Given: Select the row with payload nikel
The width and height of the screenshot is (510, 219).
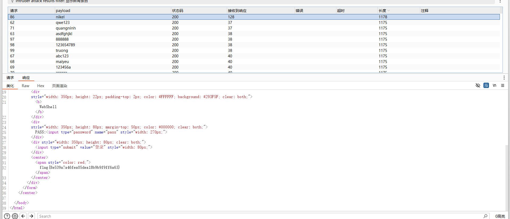Looking at the screenshot, I should tap(254, 17).
